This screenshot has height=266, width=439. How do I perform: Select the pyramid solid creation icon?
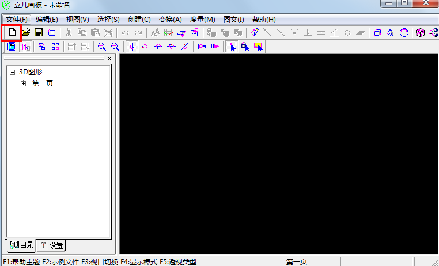[x=391, y=33]
